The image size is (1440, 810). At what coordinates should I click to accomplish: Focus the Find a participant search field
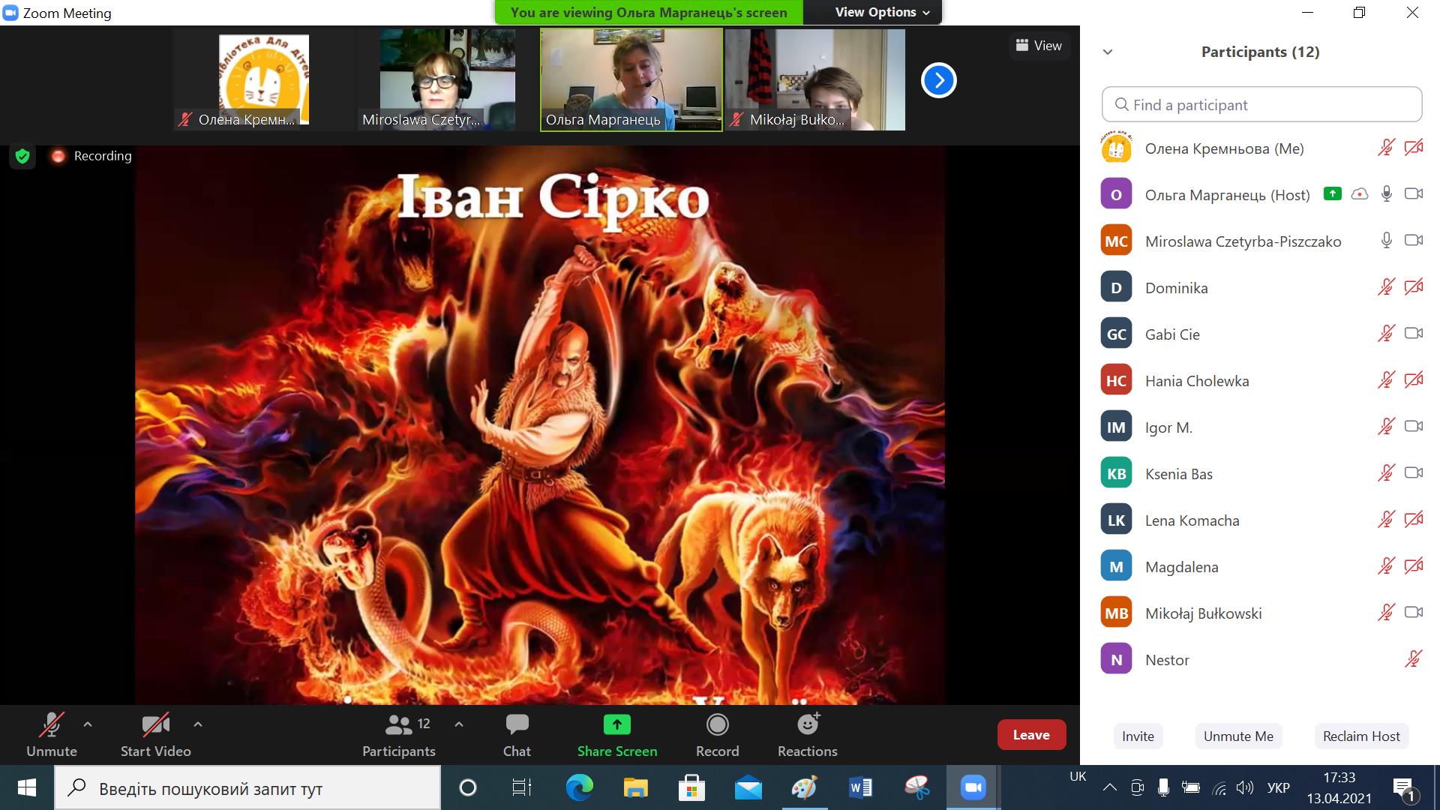click(x=1261, y=105)
